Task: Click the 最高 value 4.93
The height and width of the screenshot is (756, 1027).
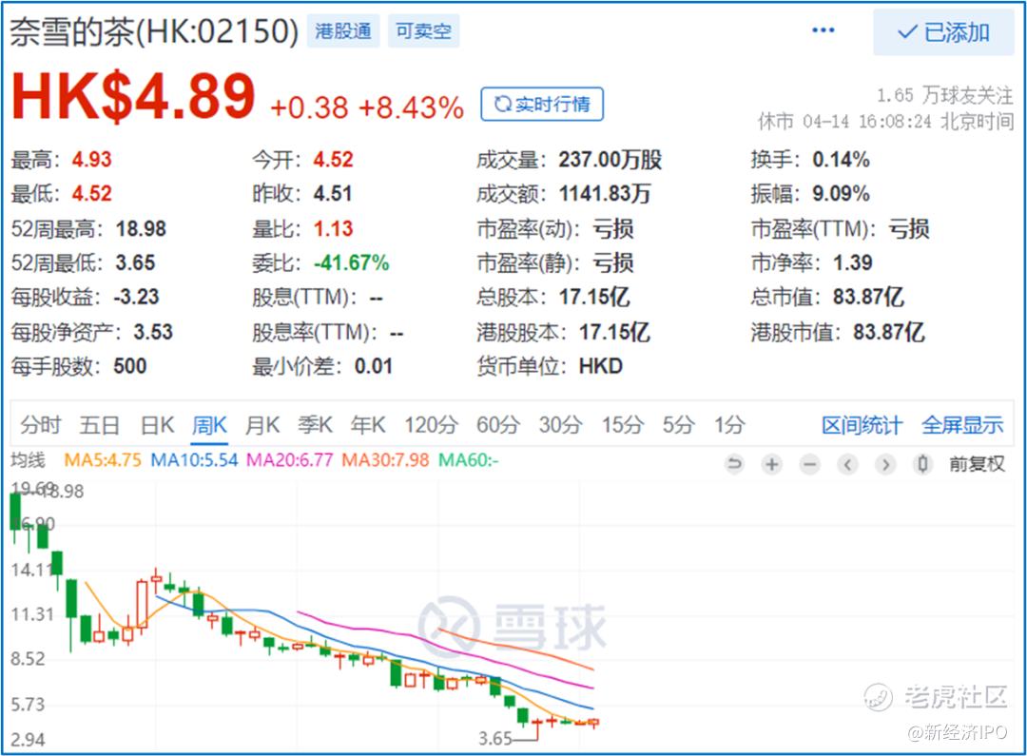Action: [91, 159]
